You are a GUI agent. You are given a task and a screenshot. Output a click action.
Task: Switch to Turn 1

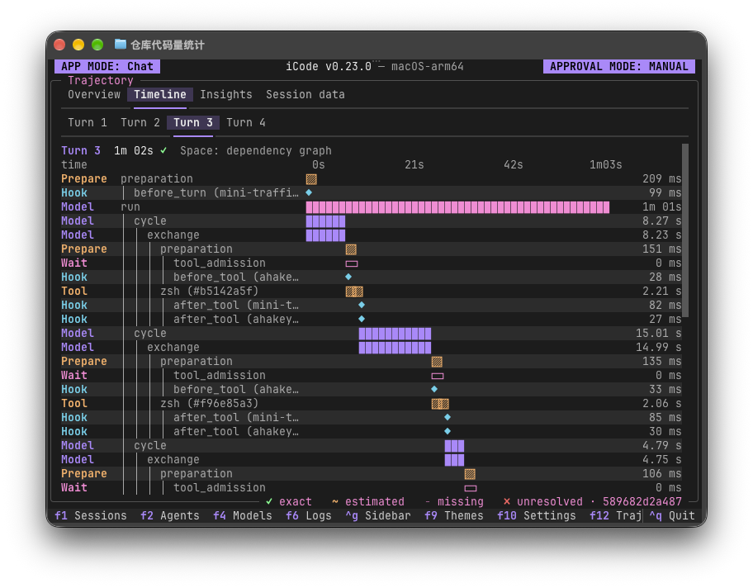(x=88, y=122)
